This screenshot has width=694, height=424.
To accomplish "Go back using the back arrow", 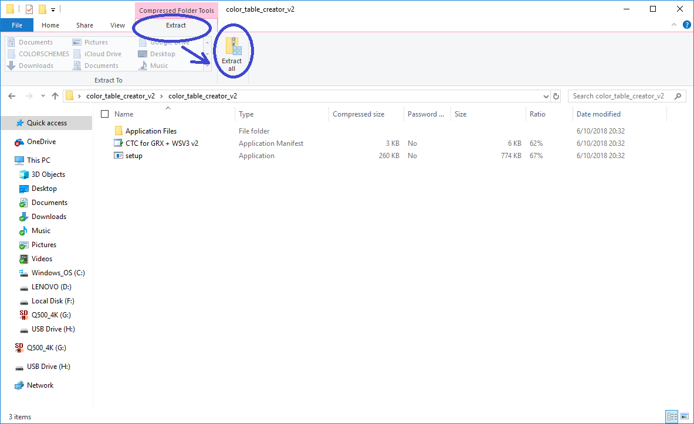I will [12, 96].
